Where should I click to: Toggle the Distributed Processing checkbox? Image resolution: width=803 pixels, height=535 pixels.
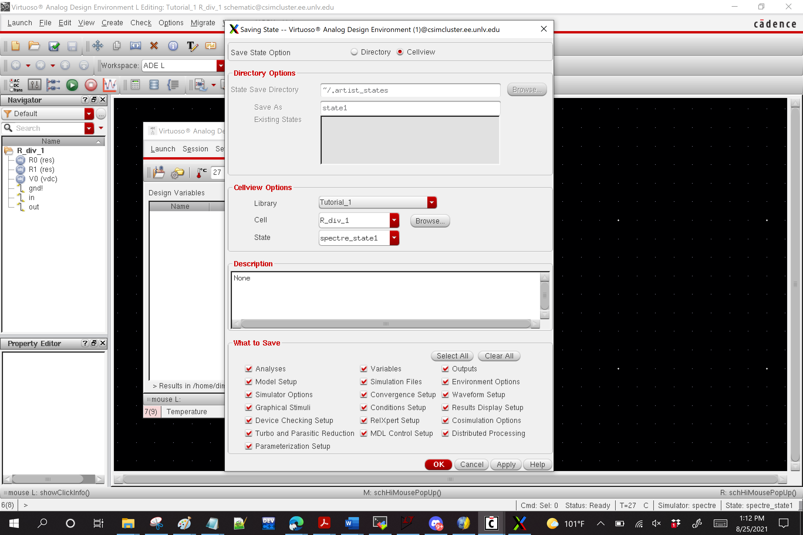pyautogui.click(x=445, y=433)
